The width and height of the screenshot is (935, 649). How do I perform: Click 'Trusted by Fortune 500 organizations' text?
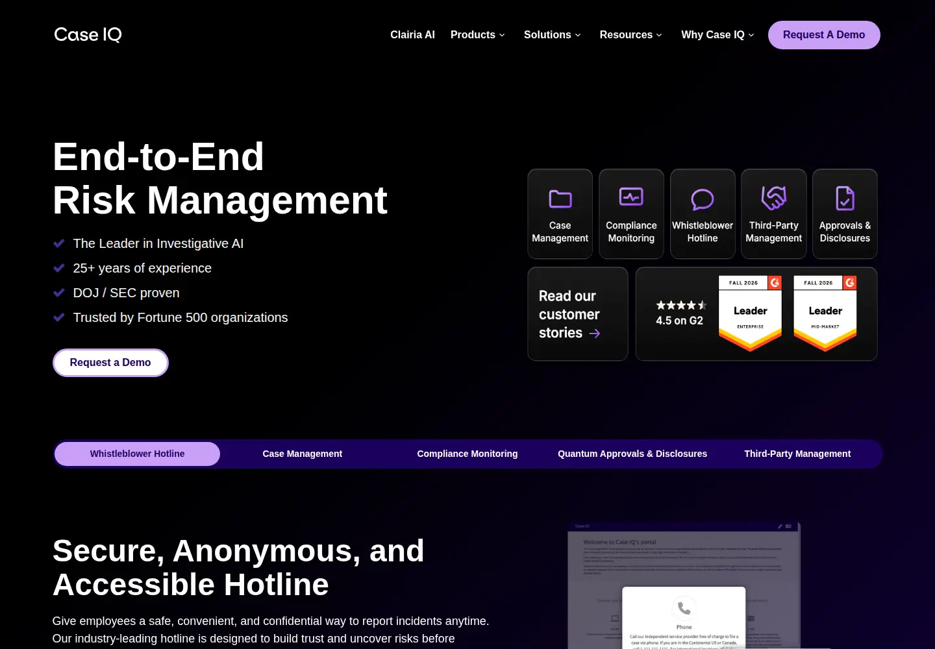181,317
